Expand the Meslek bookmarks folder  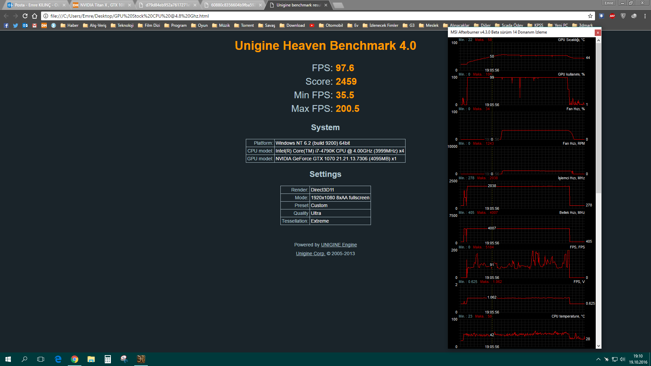429,25
